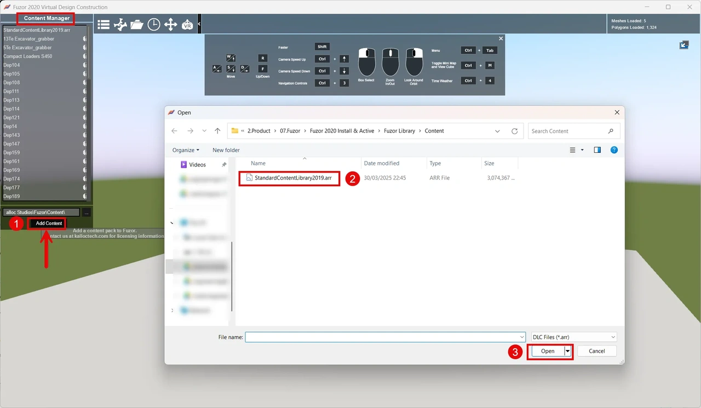Cancel the Open dialog
701x408 pixels.
[597, 351]
